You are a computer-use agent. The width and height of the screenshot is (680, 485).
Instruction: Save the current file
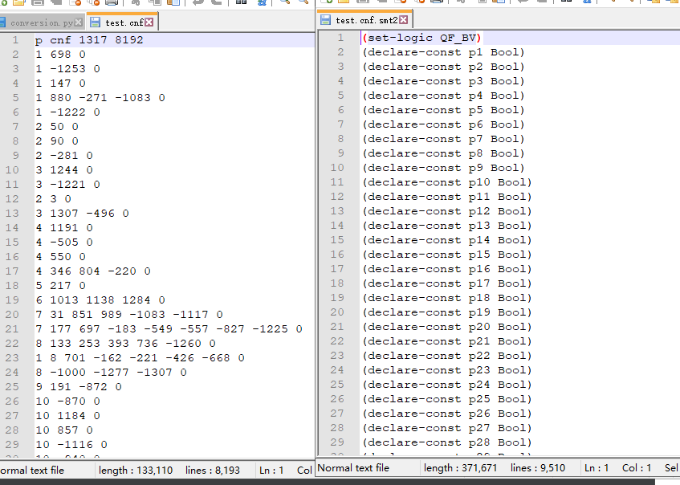37,4
